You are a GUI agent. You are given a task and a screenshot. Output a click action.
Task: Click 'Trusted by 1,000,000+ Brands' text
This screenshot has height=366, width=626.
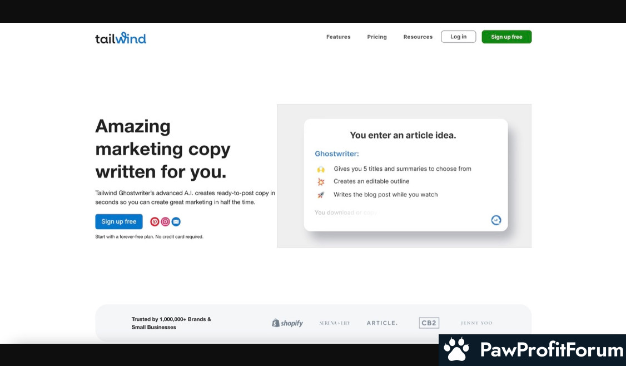(171, 323)
